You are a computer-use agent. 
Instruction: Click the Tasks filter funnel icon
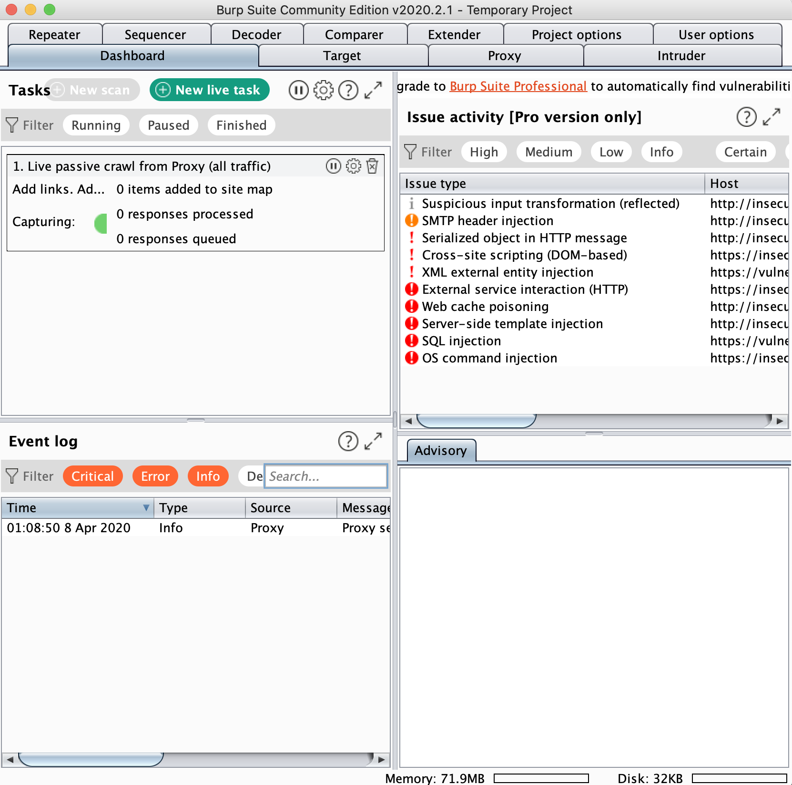click(12, 125)
